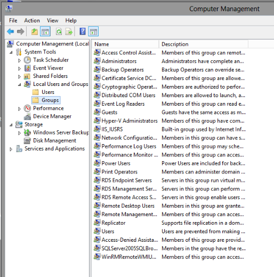Collapse the Local Users and Groups node
The height and width of the screenshot is (277, 274).
point(19,85)
